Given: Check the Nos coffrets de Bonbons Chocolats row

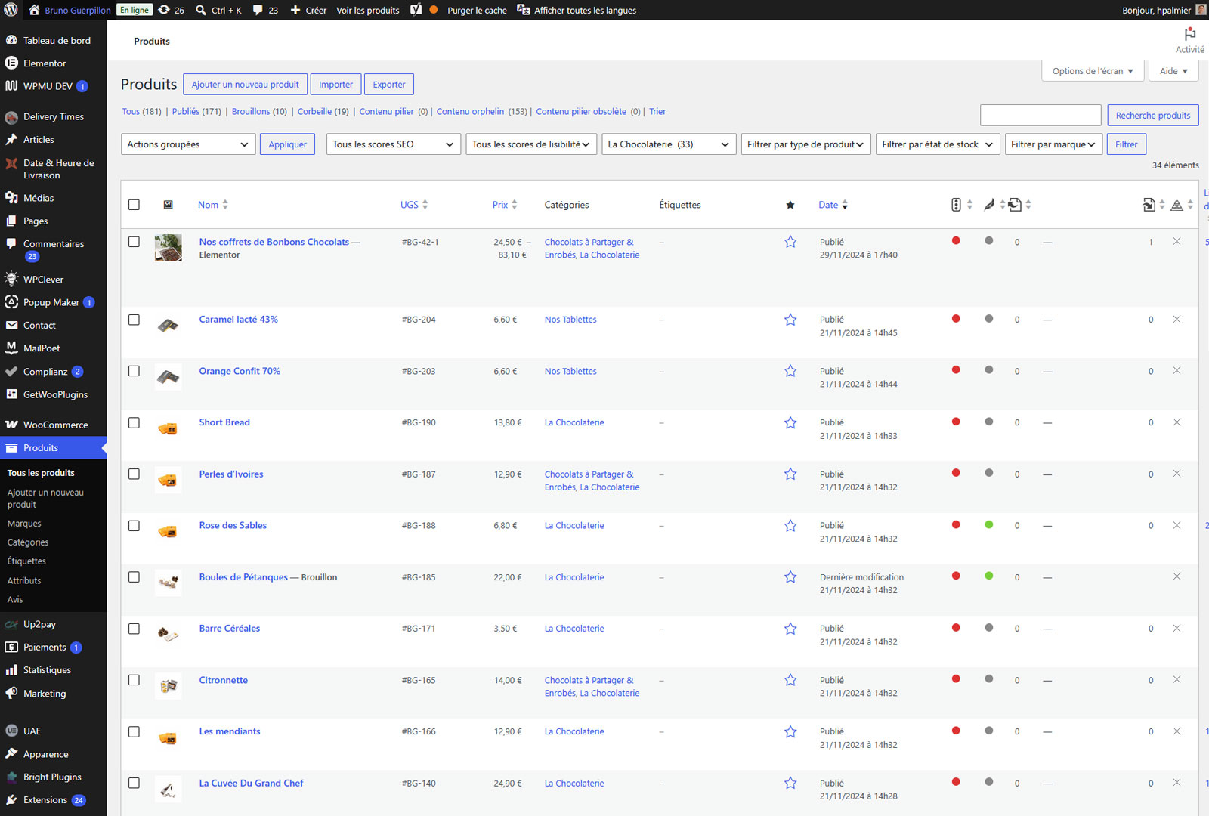Looking at the screenshot, I should [134, 242].
